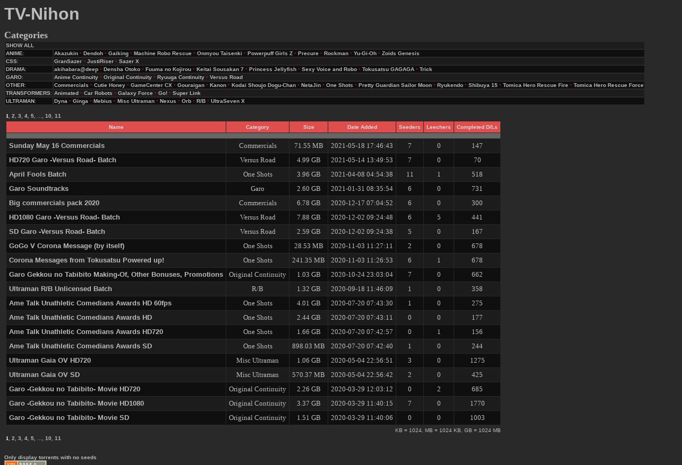The image size is (682, 465).
Task: Sort by the Date Added column header
Action: point(362,127)
